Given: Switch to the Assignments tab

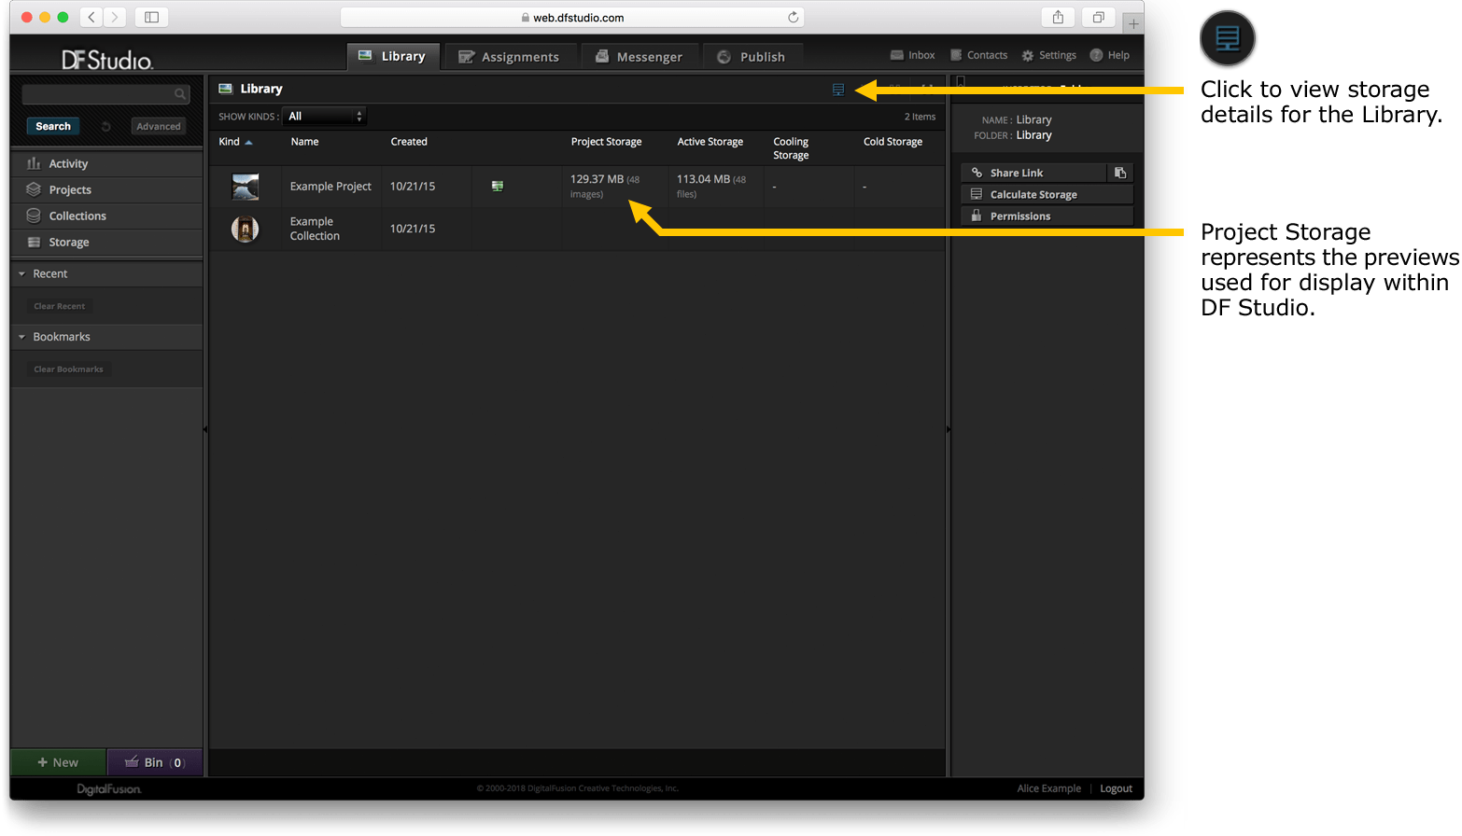Looking at the screenshot, I should tap(509, 57).
